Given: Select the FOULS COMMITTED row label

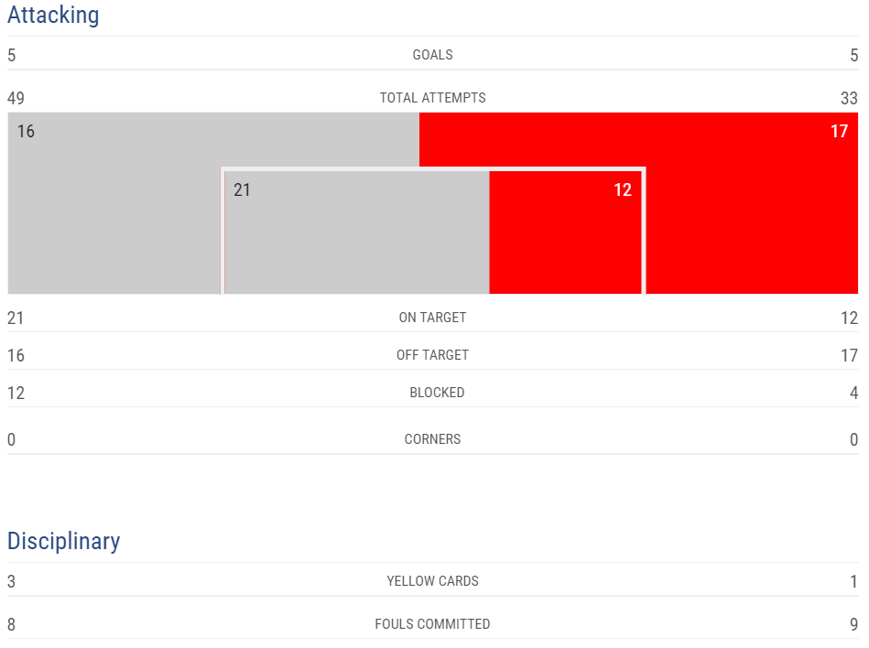Looking at the screenshot, I should click(433, 624).
